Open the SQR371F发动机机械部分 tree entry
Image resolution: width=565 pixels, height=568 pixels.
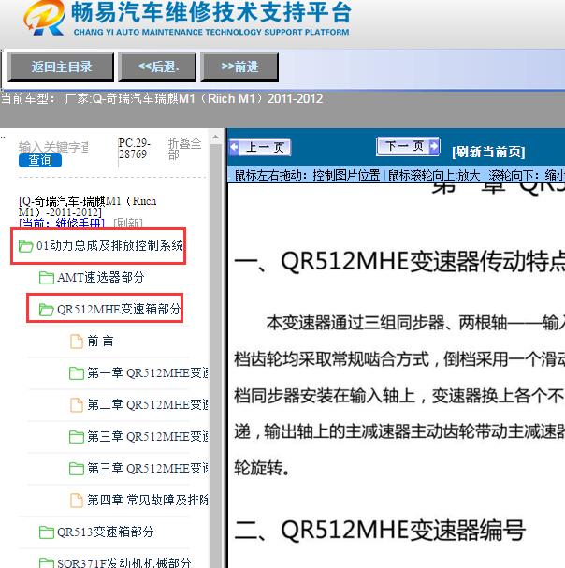point(124,562)
